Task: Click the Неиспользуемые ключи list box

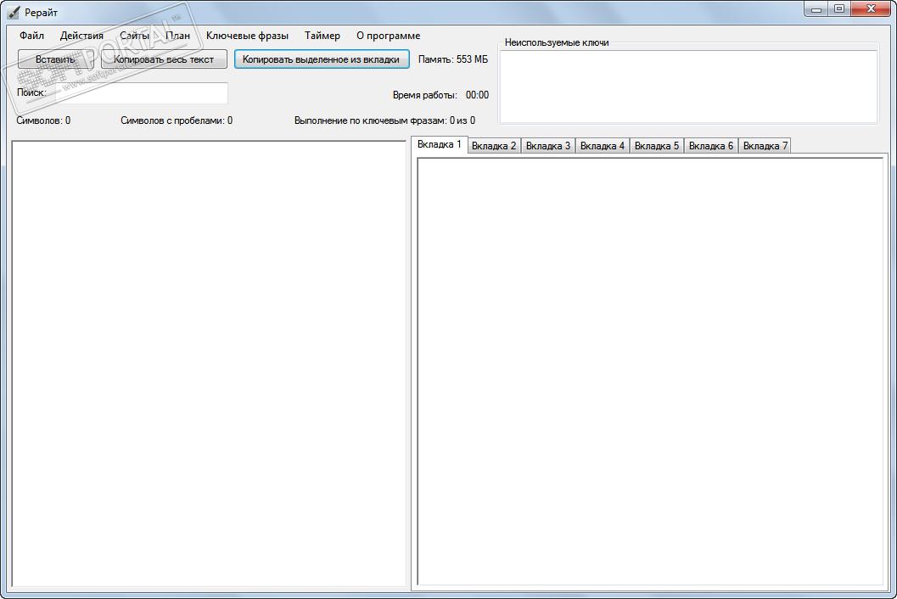Action: (689, 86)
